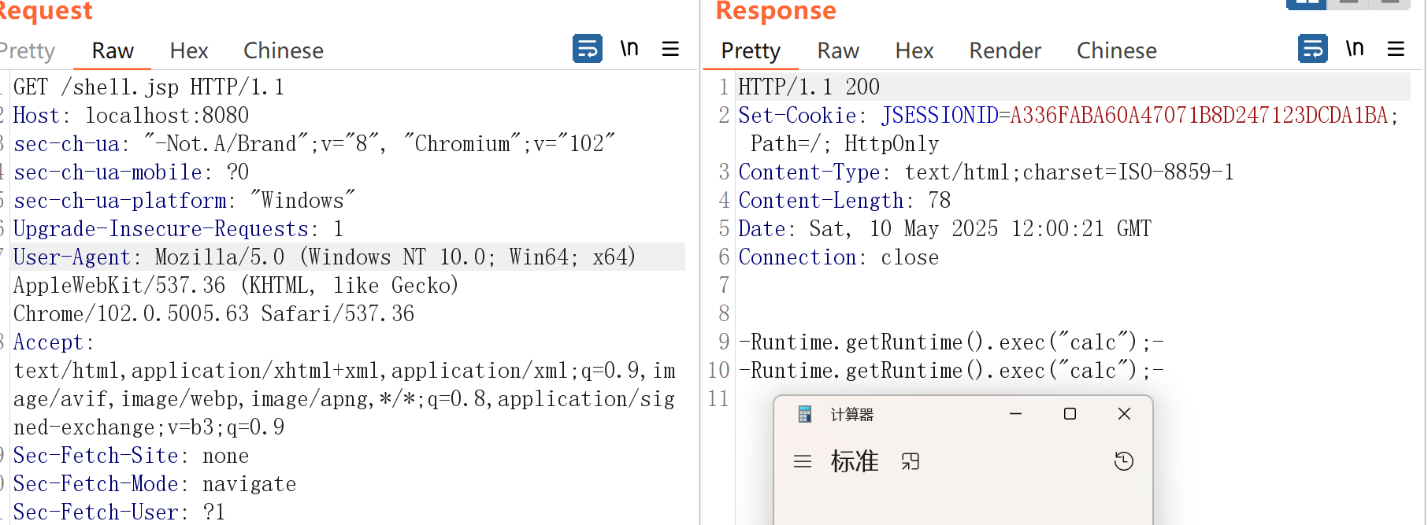
Task: Click the 'Path=/; HttpOnly' text
Action: 844,143
